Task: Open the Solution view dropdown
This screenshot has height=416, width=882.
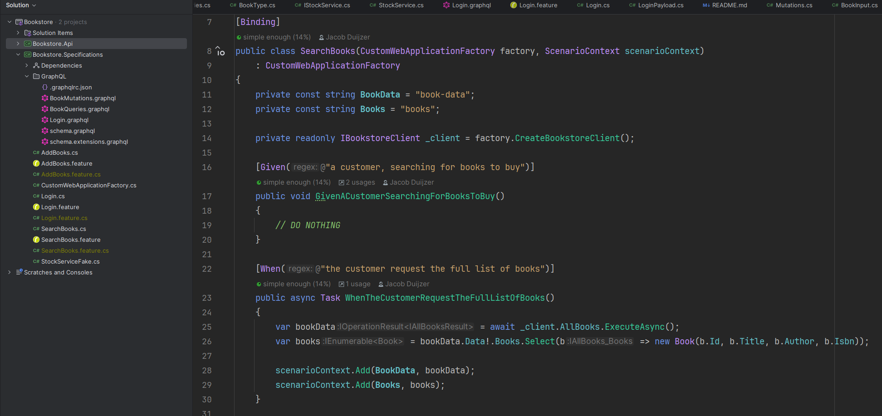Action: [21, 5]
